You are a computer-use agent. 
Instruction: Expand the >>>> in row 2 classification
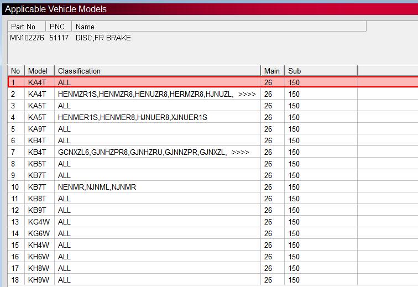click(247, 94)
